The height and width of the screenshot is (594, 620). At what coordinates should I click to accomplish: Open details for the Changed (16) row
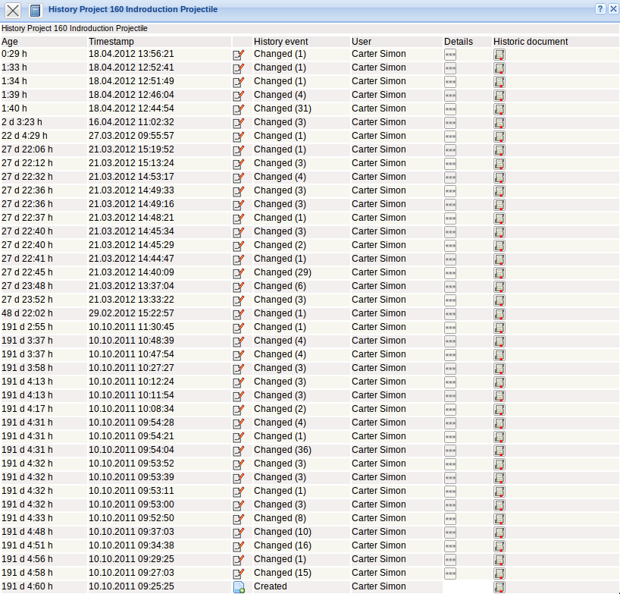(x=450, y=546)
